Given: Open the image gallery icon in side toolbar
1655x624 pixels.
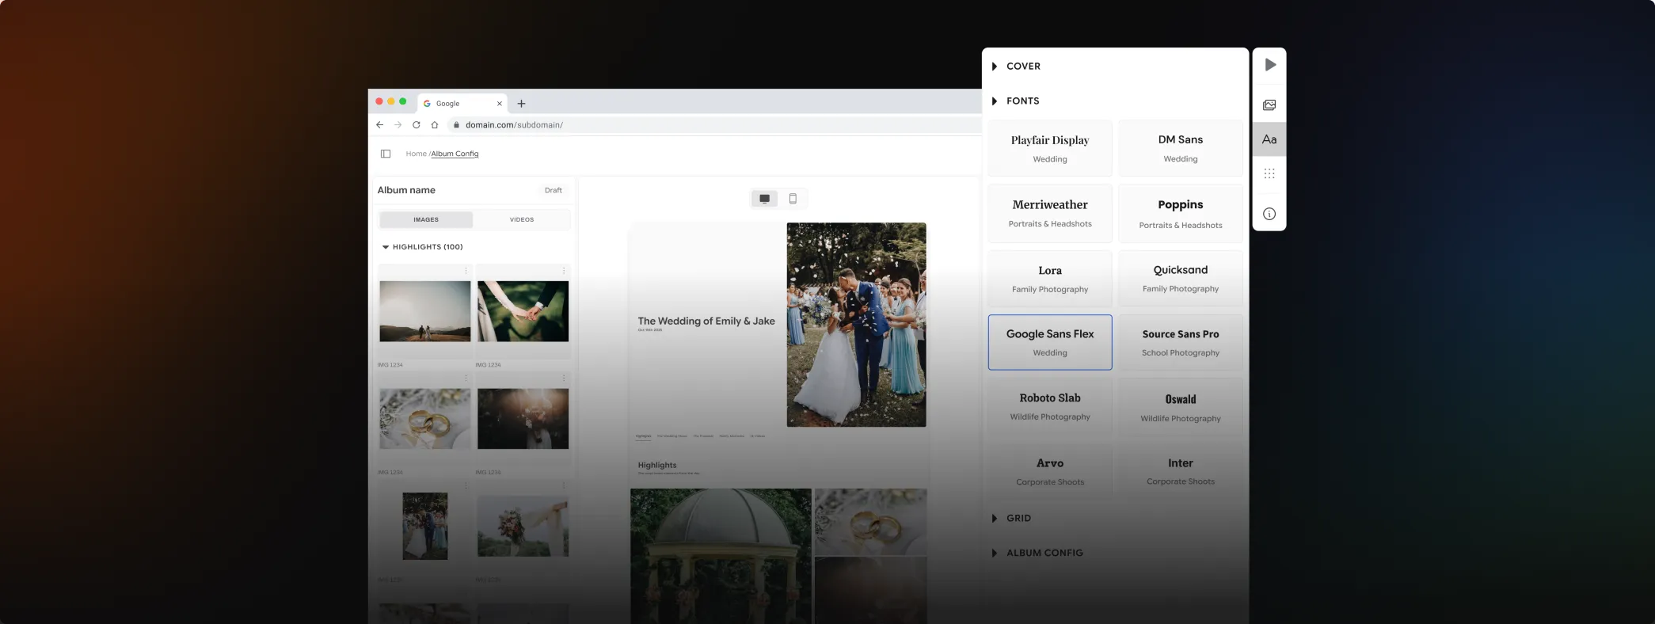Looking at the screenshot, I should click(1269, 105).
